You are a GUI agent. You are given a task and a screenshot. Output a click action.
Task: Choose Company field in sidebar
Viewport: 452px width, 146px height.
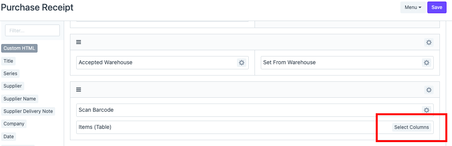pyautogui.click(x=14, y=124)
